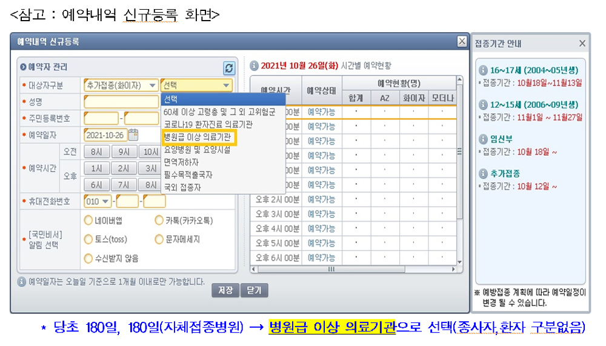Pick the 오전 8시 time button

pos(96,152)
